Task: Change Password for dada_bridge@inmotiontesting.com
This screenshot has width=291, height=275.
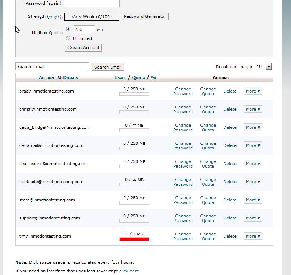Action: 183,127
